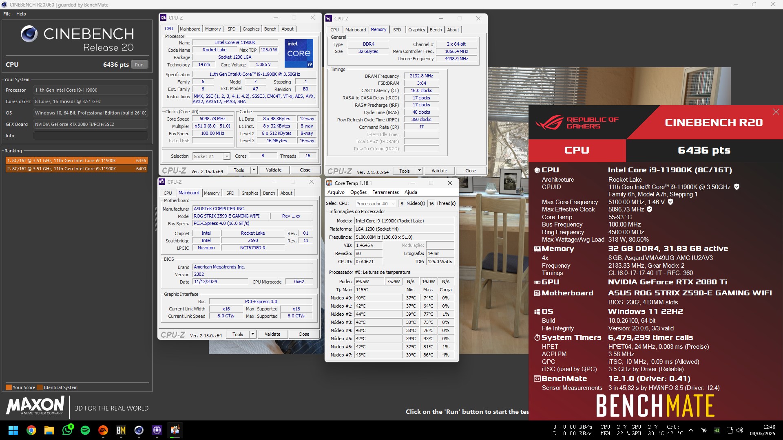This screenshot has height=440, width=783.
Task: Click Core Temp title bar icon
Action: 330,183
